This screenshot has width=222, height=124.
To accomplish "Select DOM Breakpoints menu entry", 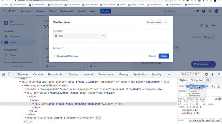I will [196, 89].
